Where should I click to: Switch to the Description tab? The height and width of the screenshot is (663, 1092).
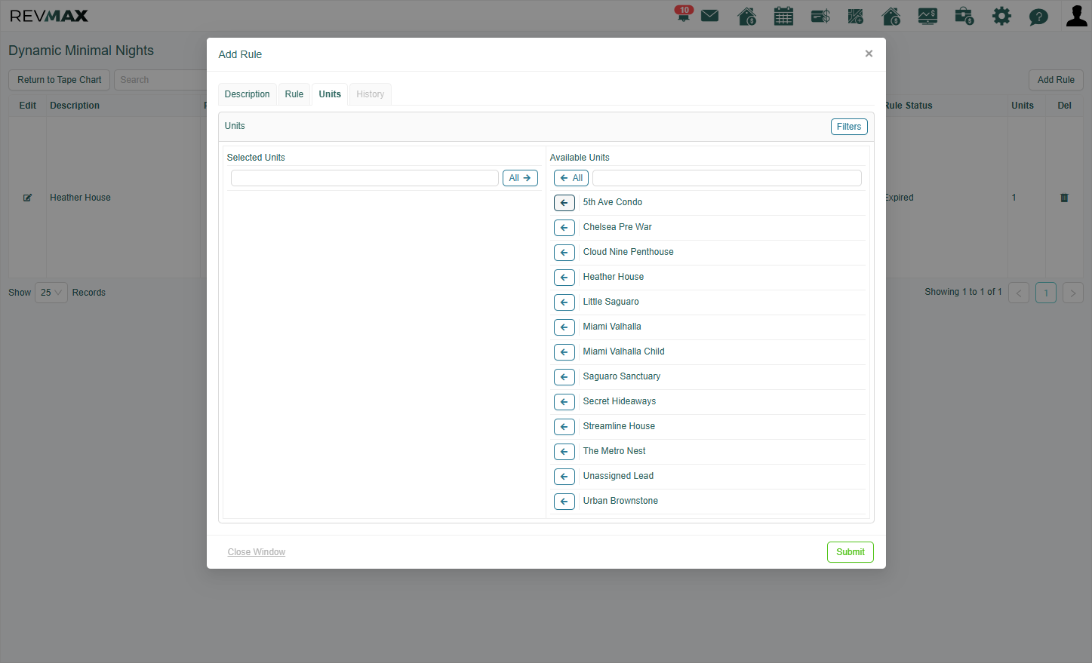(x=247, y=94)
